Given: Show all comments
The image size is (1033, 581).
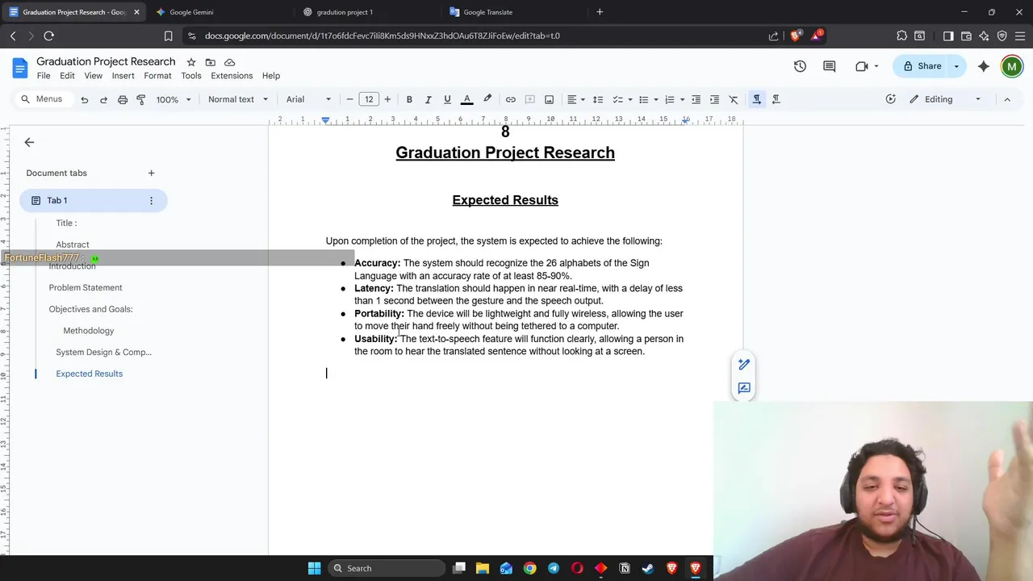Looking at the screenshot, I should coord(829,66).
